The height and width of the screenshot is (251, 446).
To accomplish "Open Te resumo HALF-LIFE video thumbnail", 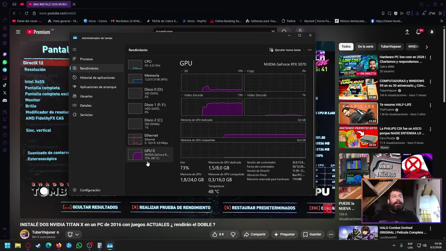I will tap(358, 114).
